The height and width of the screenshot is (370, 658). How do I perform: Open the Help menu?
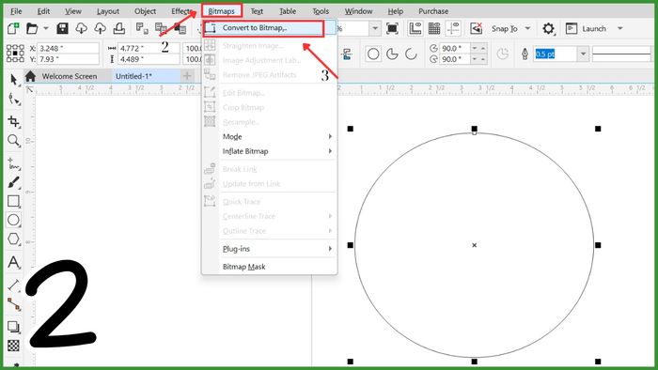coord(396,11)
